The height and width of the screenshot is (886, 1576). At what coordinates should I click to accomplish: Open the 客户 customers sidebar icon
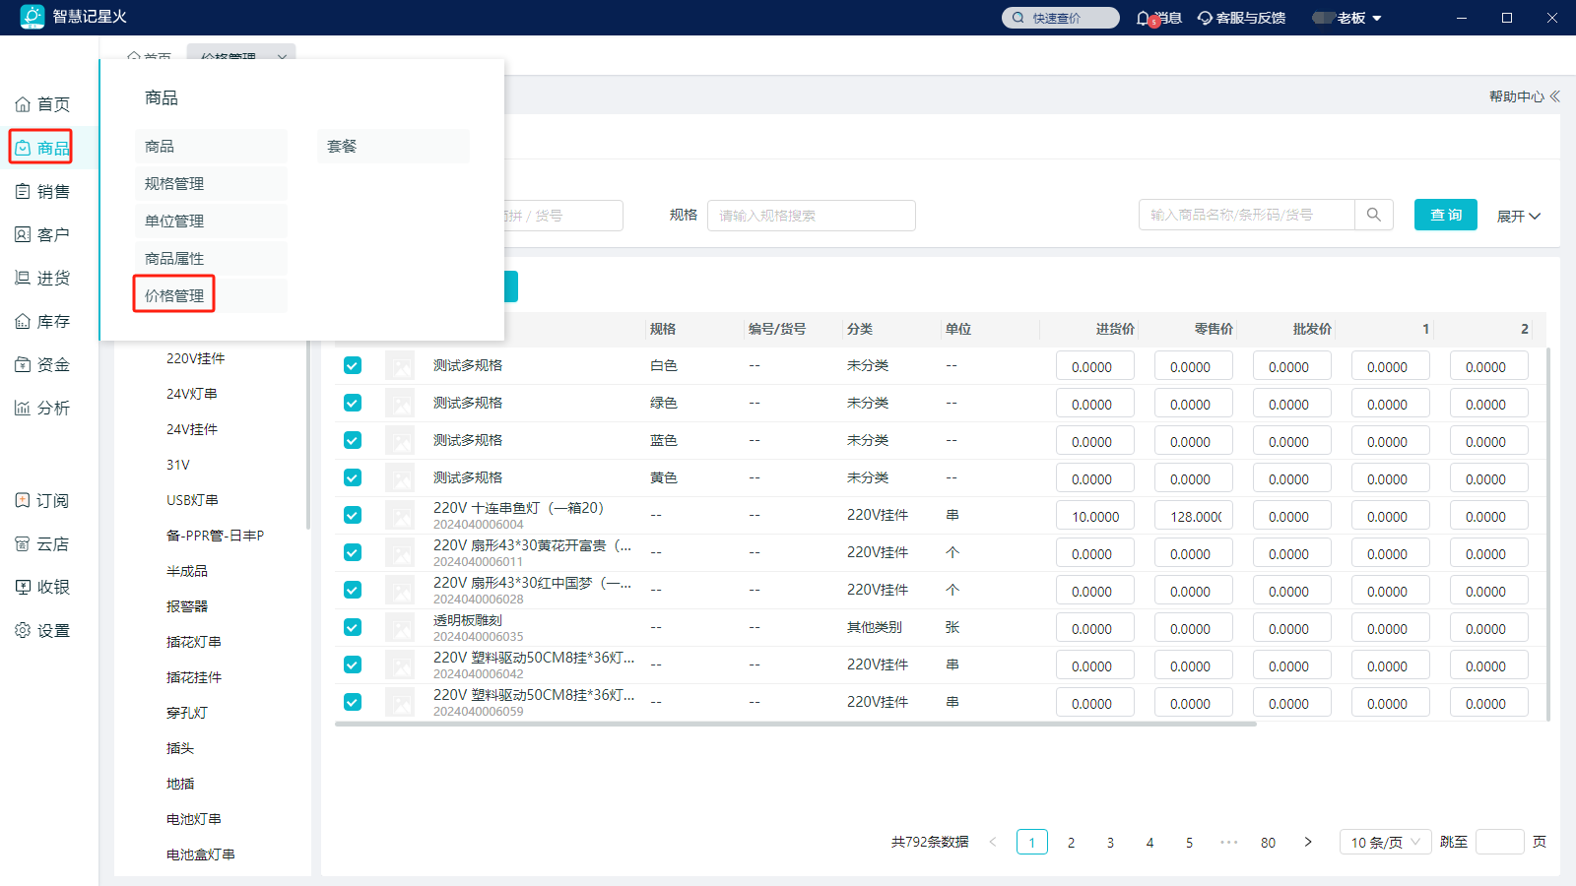click(x=23, y=234)
